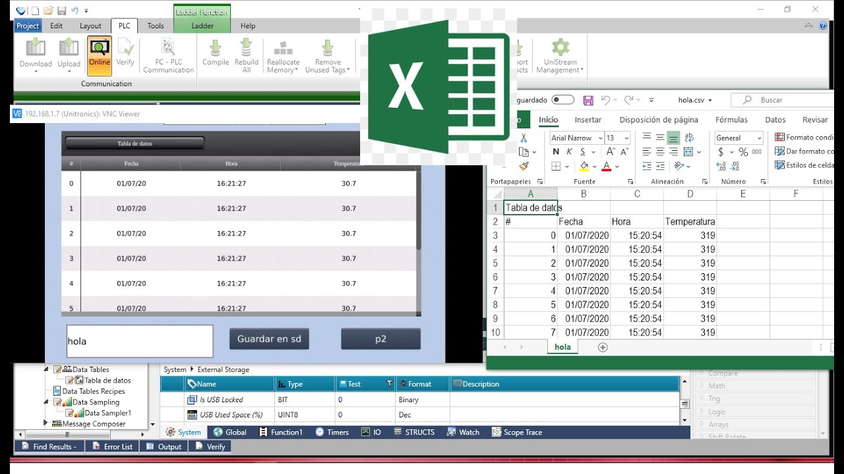Image resolution: width=844 pixels, height=474 pixels.
Task: Open the Project menu tab
Action: pyautogui.click(x=28, y=26)
